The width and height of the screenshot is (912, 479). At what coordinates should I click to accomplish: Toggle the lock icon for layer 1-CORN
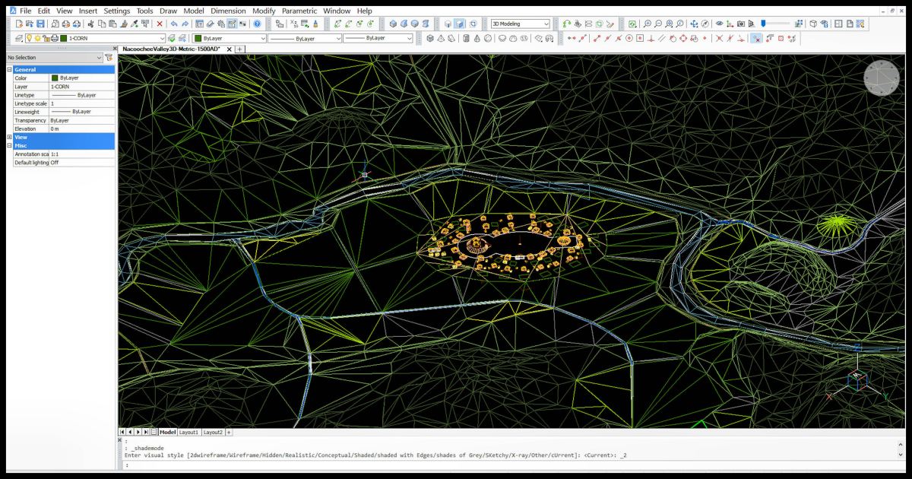pos(45,38)
